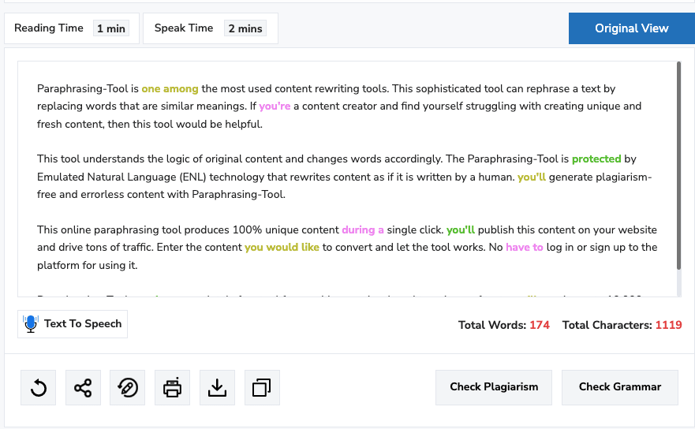Viewport: 695px width, 429px height.
Task: Download the paraphrased text
Action: 217,388
